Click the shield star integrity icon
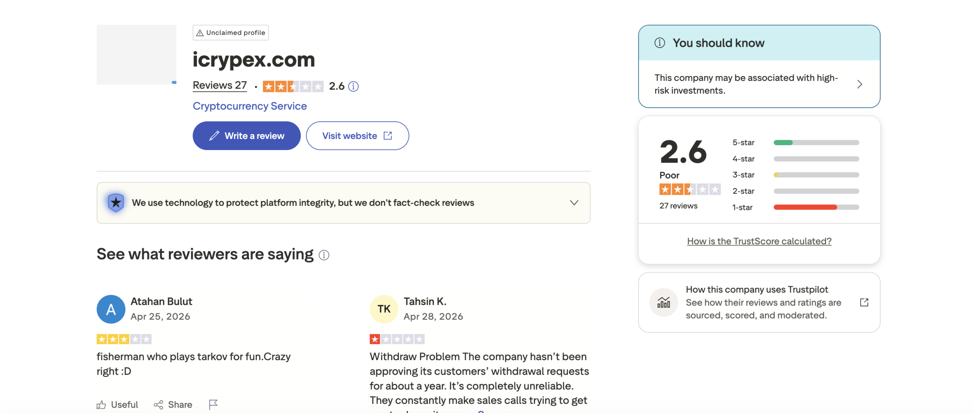The width and height of the screenshot is (974, 413). [116, 203]
